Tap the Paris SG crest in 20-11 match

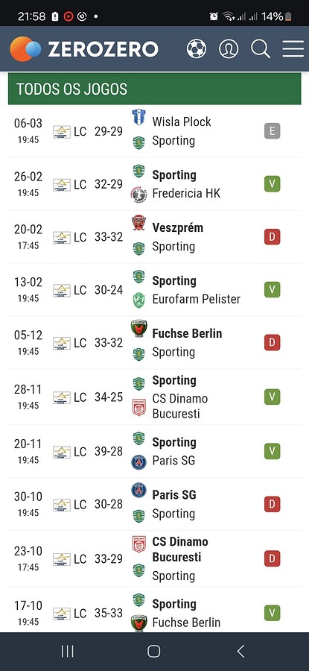click(138, 461)
